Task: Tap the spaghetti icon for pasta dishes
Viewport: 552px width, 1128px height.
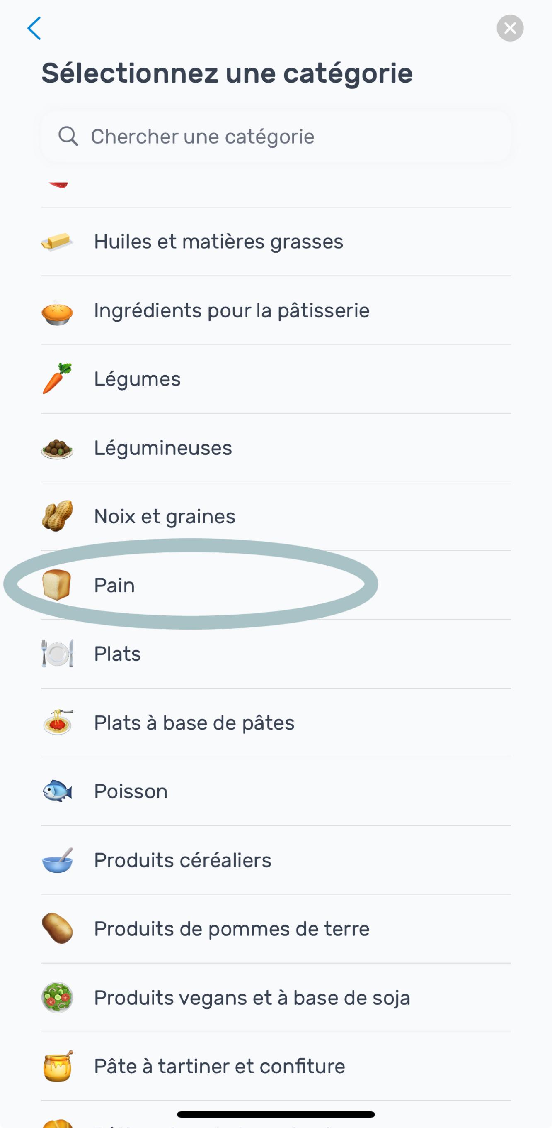Action: [x=57, y=723]
